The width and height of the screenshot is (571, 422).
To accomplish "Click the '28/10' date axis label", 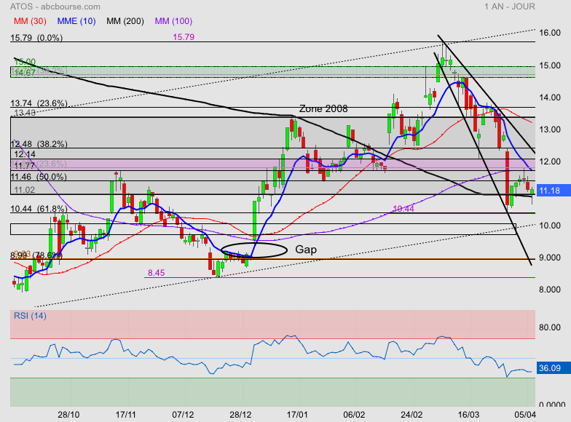I will point(68,415).
